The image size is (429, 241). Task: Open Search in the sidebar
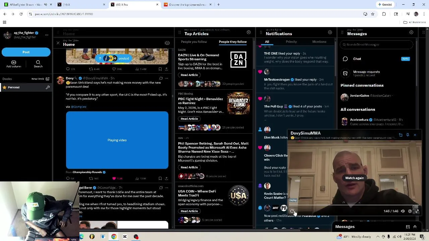pos(38,64)
